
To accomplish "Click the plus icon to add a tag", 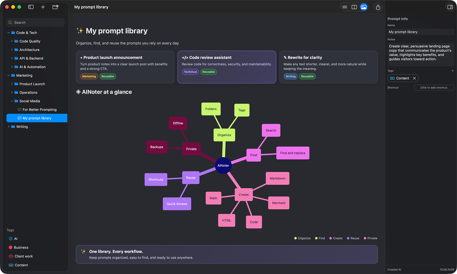I will (x=453, y=71).
